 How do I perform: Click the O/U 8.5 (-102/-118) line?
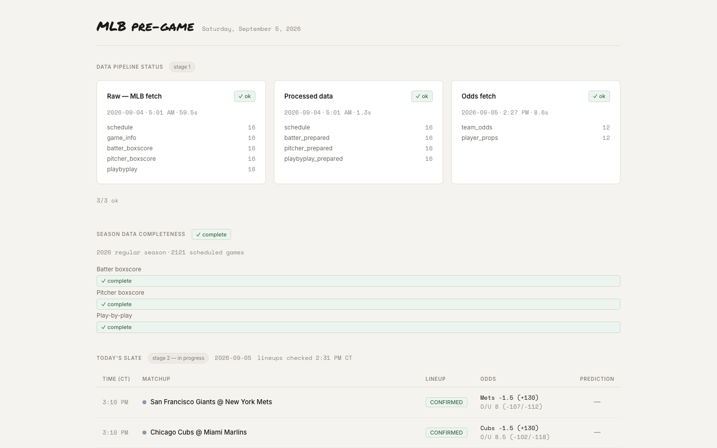click(x=515, y=437)
